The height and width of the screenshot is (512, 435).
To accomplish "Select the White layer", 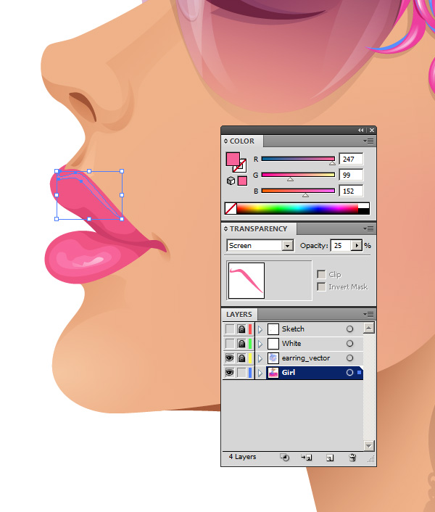I will pos(312,344).
